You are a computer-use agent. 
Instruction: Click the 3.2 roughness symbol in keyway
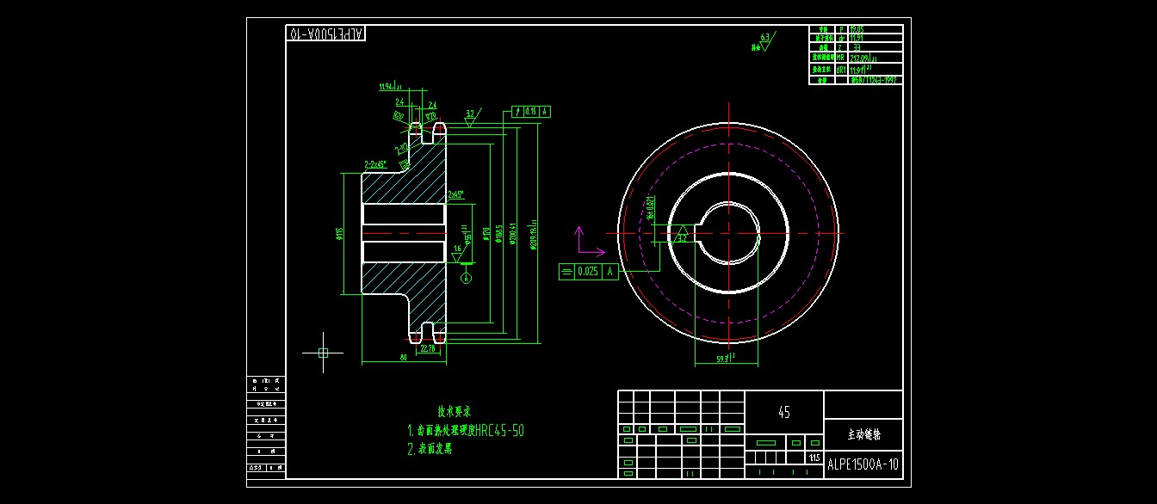[681, 234]
